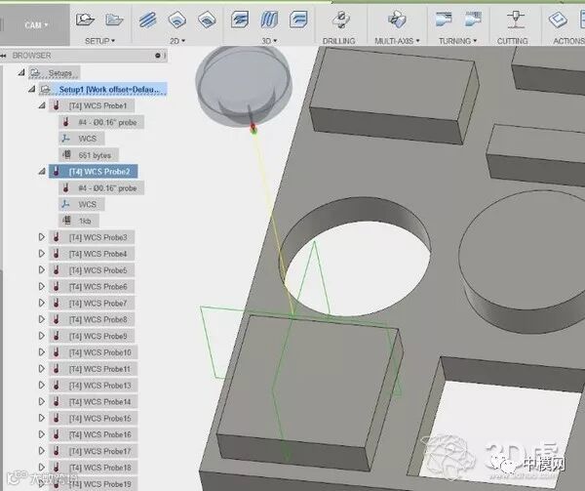Collapse the browser panel with double arrows
The height and width of the screenshot is (491, 585).
(x=3, y=56)
